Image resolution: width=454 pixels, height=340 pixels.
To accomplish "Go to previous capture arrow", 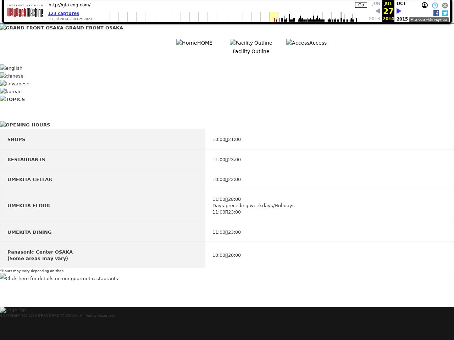I will coord(377,11).
